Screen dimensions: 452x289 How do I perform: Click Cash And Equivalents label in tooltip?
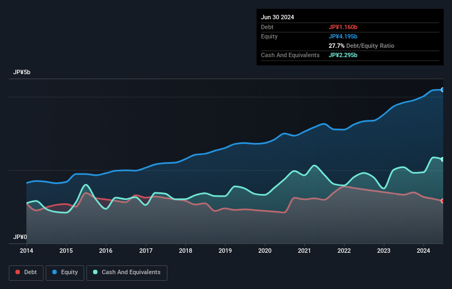coord(290,55)
